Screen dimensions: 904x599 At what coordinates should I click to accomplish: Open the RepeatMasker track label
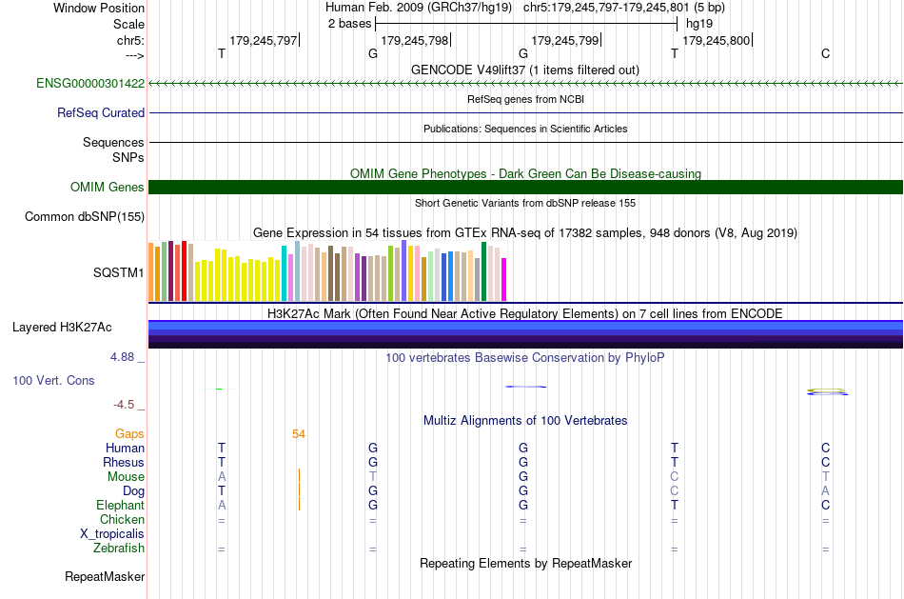click(x=105, y=576)
